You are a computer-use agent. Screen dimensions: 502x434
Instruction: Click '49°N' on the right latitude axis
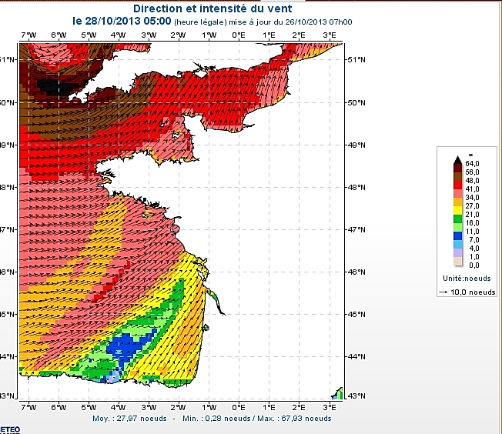click(356, 145)
